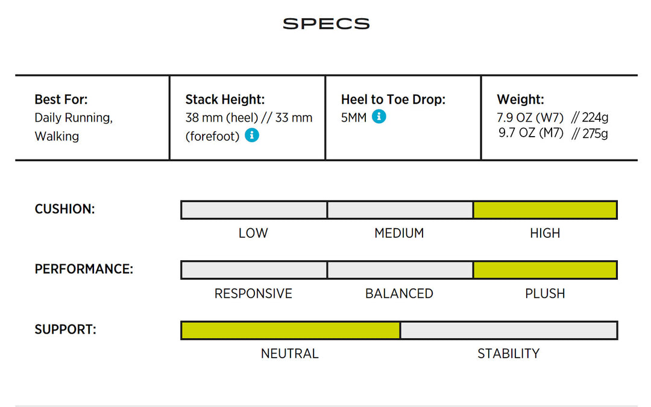651x407 pixels.
Task: Click the MEDIUM cushion bar segment
Action: (x=400, y=210)
